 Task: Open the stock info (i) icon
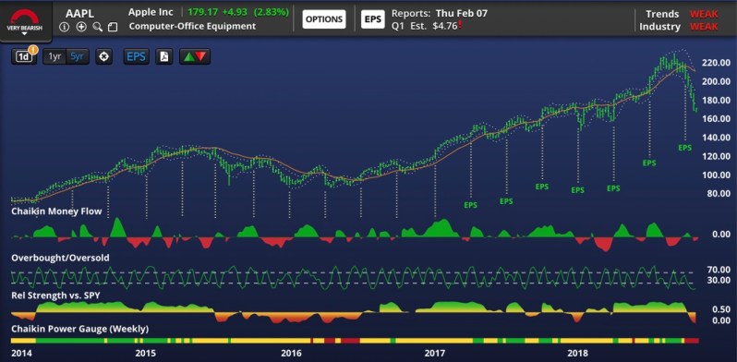(x=65, y=27)
